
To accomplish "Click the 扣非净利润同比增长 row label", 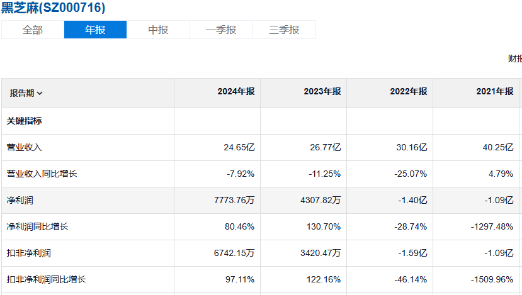I will click(x=46, y=279).
